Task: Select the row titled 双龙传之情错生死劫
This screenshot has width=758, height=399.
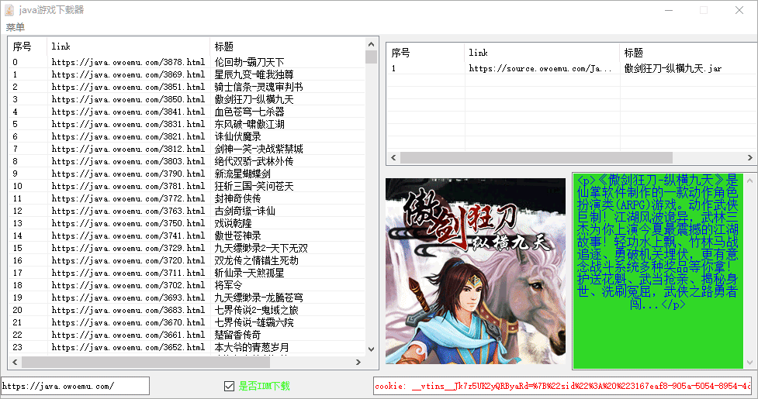Action: [x=187, y=260]
